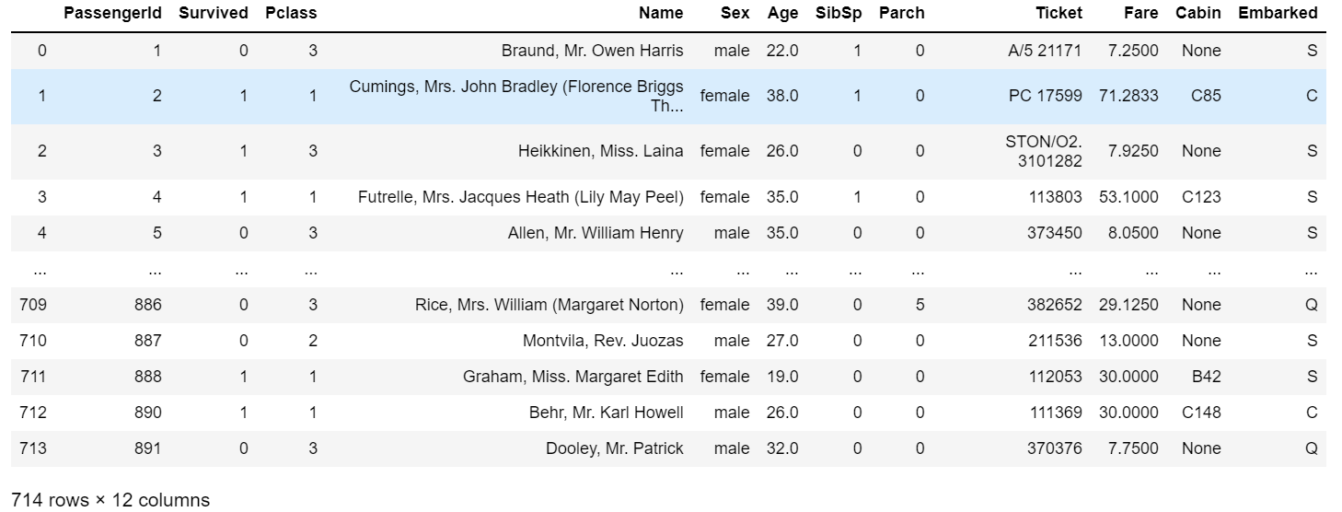Select the fare value 71.2833
The image size is (1342, 512).
[x=1128, y=96]
